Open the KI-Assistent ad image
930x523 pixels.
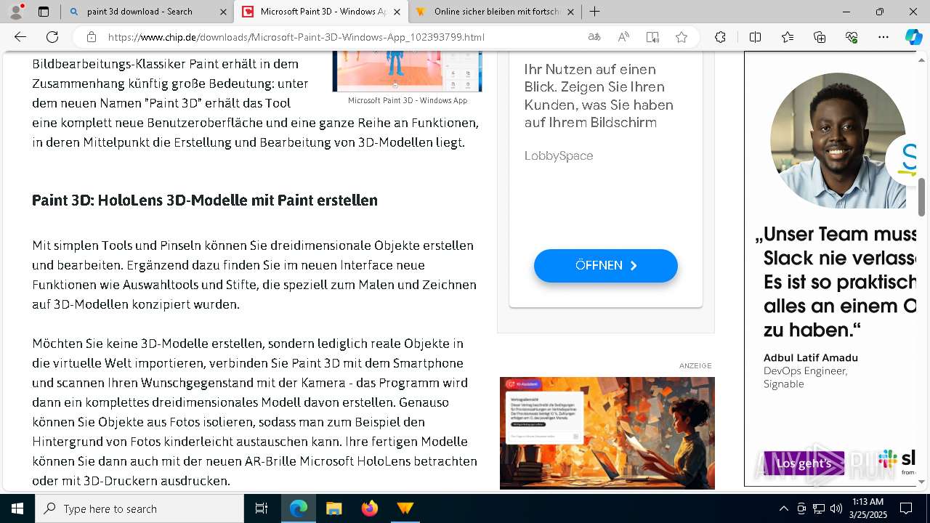click(x=607, y=433)
